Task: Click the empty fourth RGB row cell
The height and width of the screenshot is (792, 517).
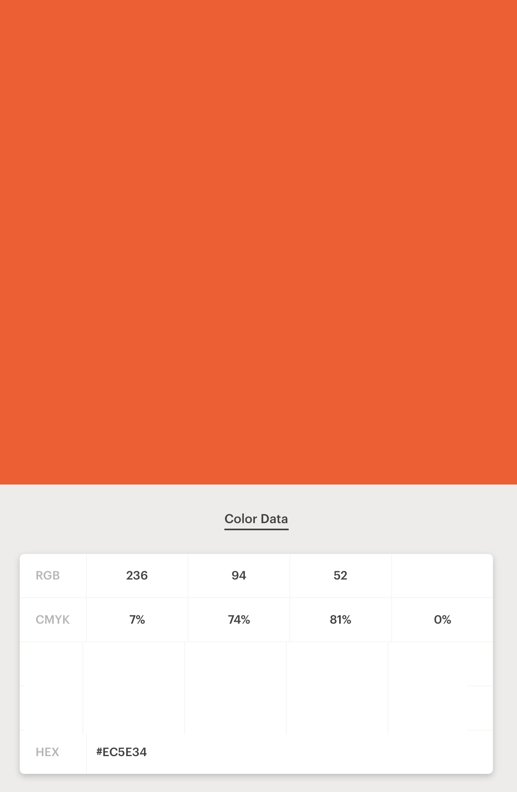Action: point(442,576)
